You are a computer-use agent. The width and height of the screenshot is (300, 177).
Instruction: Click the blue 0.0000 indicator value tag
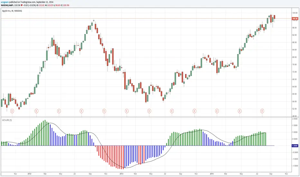(295, 146)
